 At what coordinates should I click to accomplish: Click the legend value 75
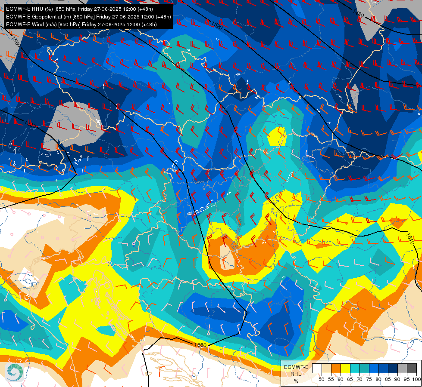[369, 379]
